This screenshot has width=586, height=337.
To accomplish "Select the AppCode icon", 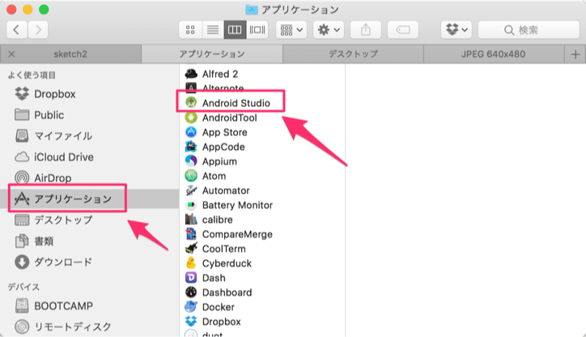I will pos(191,147).
